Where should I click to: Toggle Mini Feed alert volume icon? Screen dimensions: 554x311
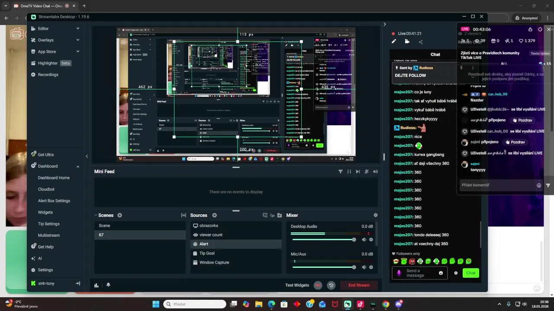375,171
